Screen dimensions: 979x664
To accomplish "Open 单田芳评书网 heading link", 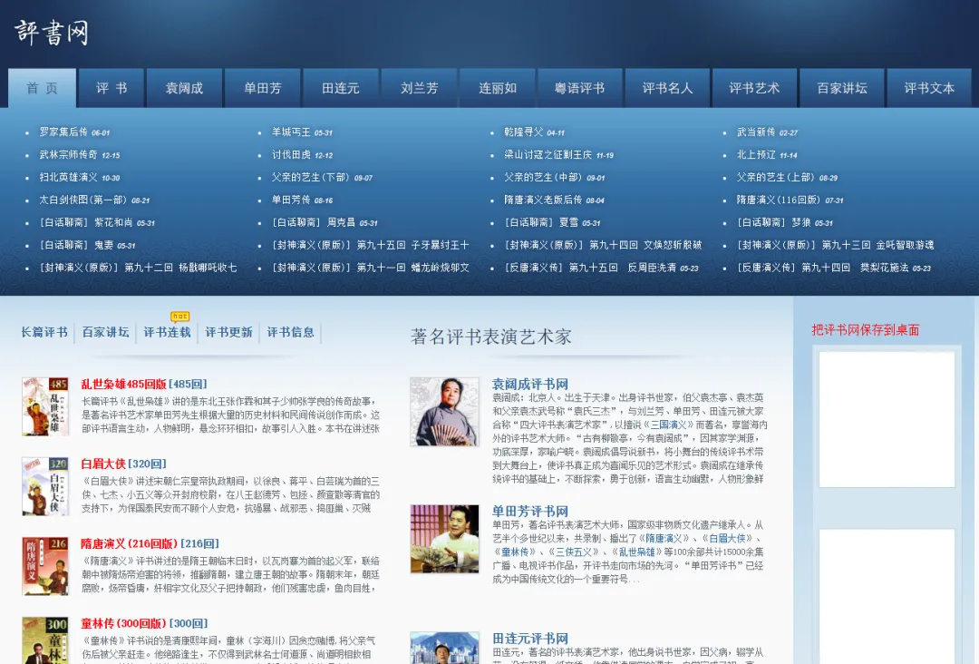I will click(x=530, y=511).
